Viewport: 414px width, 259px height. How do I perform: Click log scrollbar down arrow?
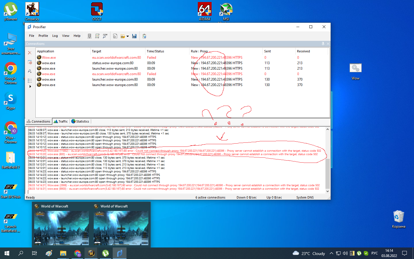click(x=327, y=191)
